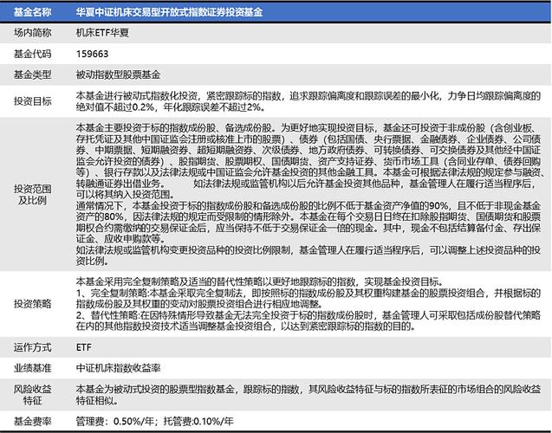Click the paragraph starting 如法律法规或监管机构变更投资品种
Image resolution: width=552 pixels, height=433 pixels.
[308, 255]
